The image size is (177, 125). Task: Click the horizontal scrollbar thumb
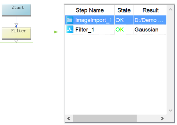click(x=105, y=118)
